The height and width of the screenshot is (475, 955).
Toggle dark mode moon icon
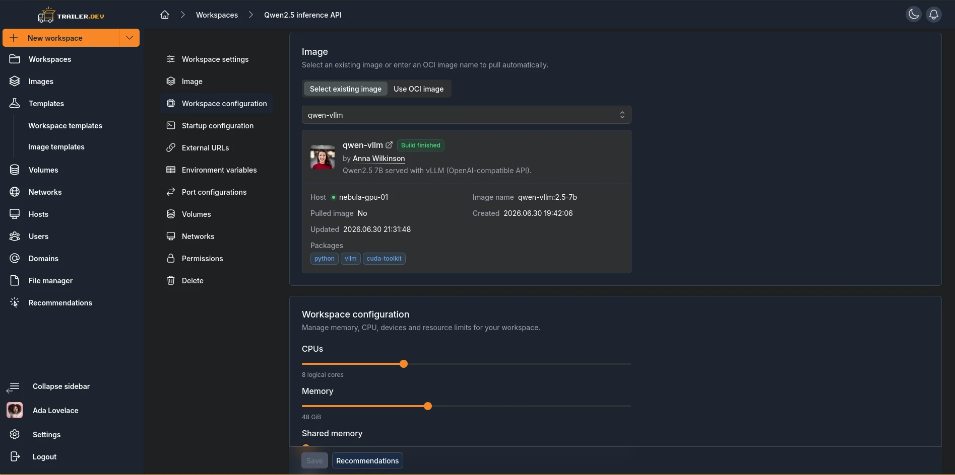[913, 15]
